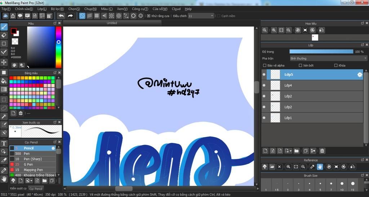Viewport: 369px width, 197px height.
Task: Select the Eraser tool
Action: click(x=4, y=35)
